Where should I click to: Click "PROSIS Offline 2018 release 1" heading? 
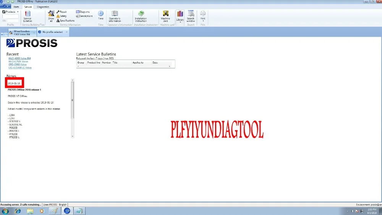[24, 90]
